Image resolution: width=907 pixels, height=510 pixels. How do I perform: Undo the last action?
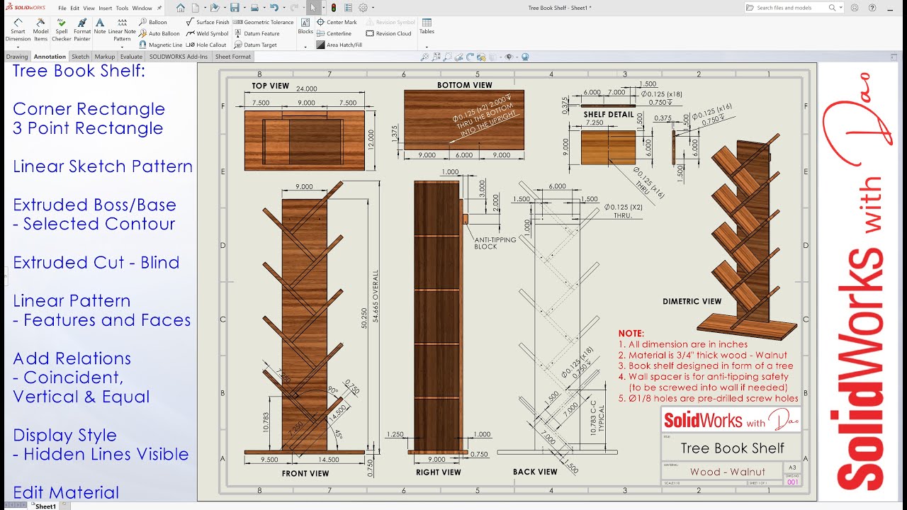pos(274,8)
